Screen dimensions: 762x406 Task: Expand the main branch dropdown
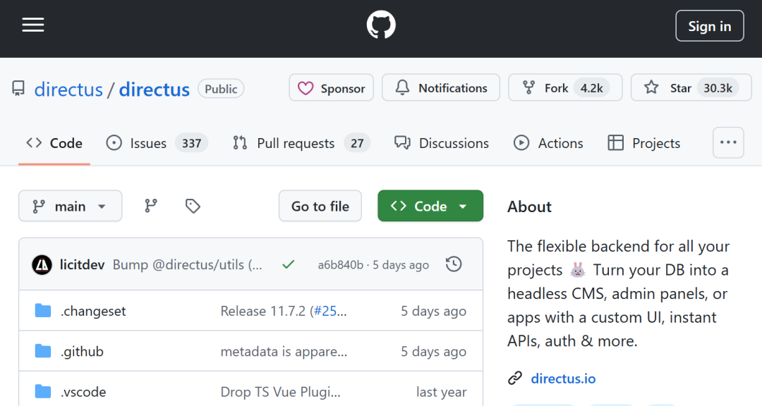[x=70, y=206]
